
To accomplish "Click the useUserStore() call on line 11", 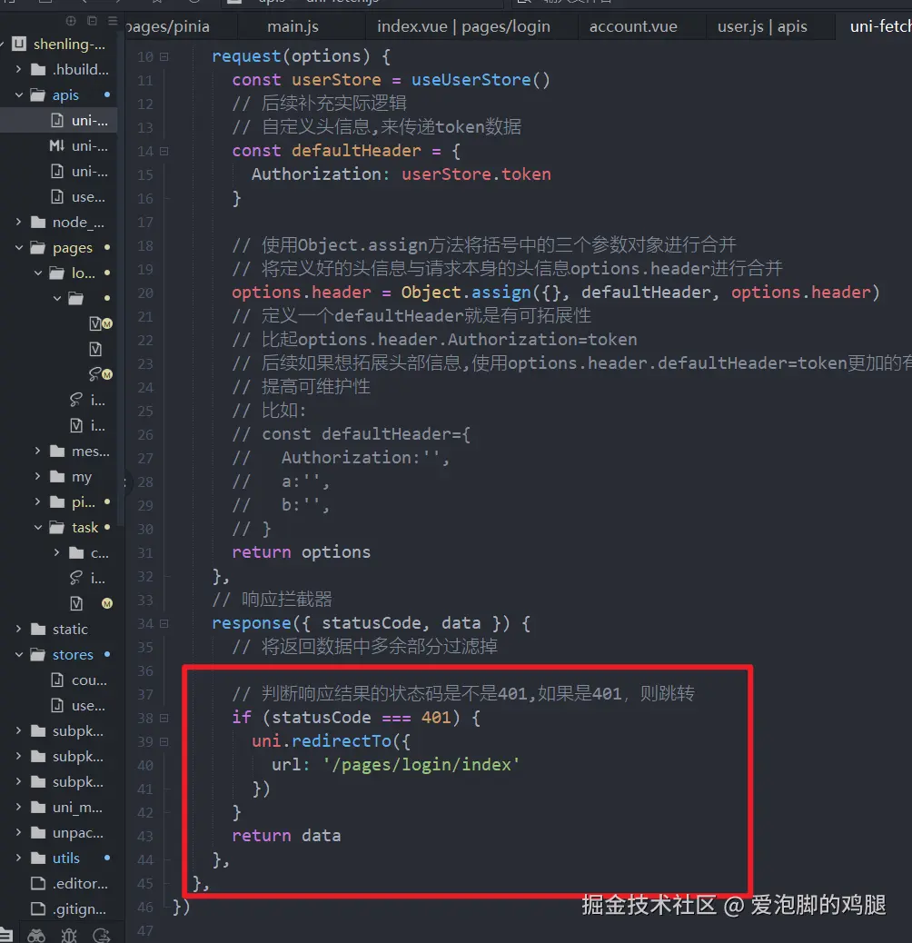I will [x=481, y=80].
